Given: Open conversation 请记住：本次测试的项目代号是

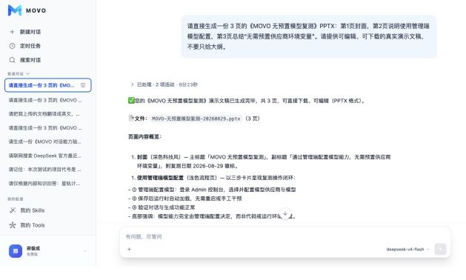Looking at the screenshot, I should 44,170.
